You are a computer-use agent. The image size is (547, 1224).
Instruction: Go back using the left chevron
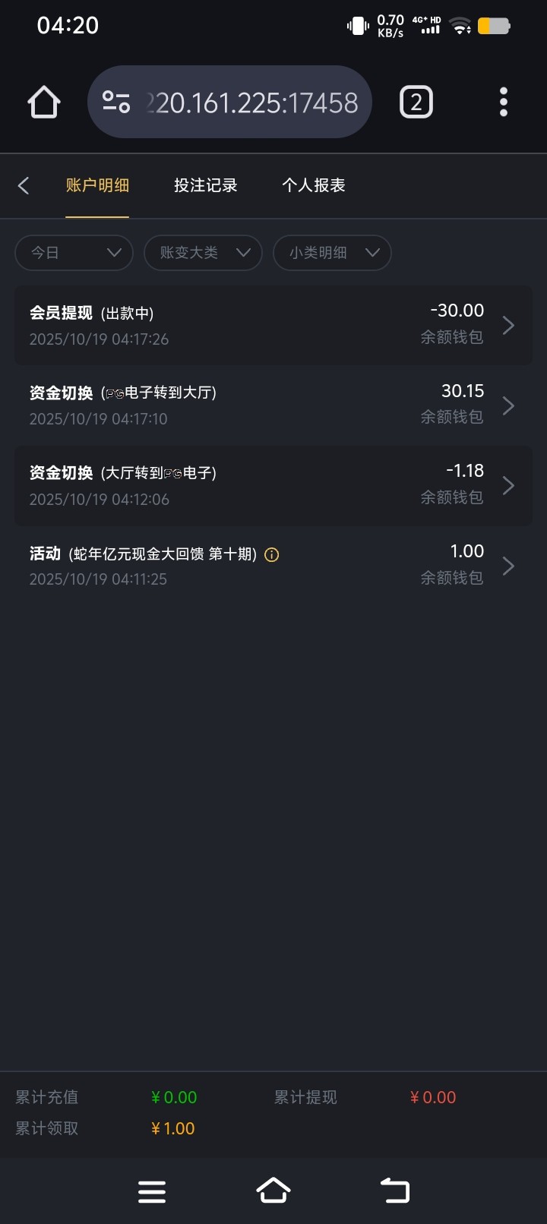point(24,185)
